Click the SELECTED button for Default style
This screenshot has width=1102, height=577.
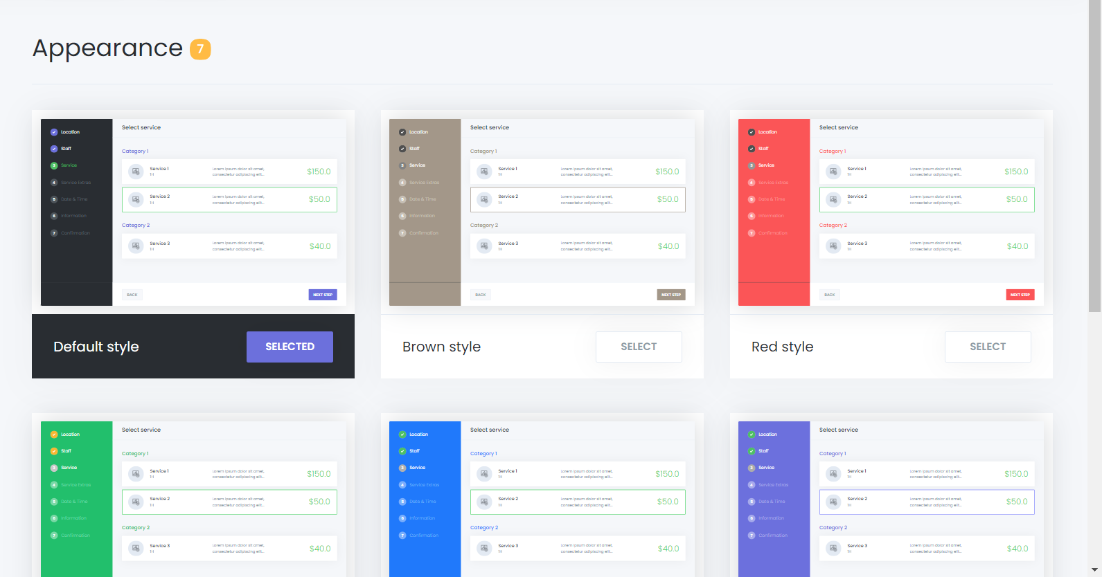(290, 347)
